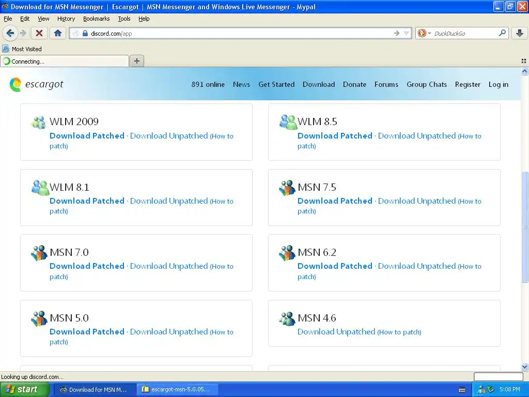Click the WLM 8.5 messenger icon
529x397 pixels.
(288, 122)
